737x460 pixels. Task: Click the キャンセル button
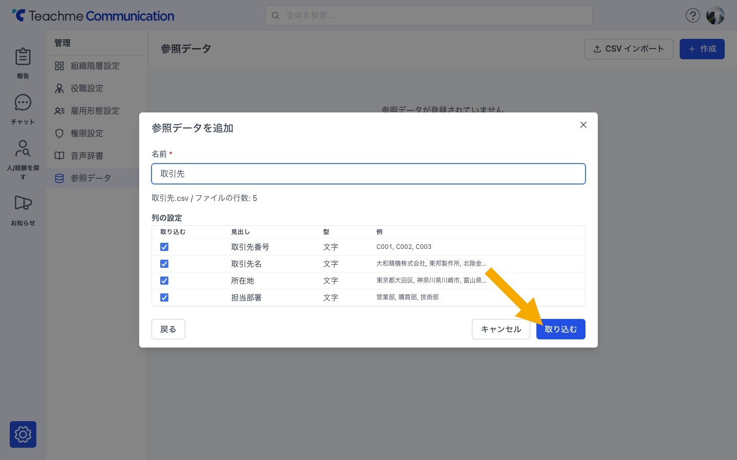click(x=501, y=329)
